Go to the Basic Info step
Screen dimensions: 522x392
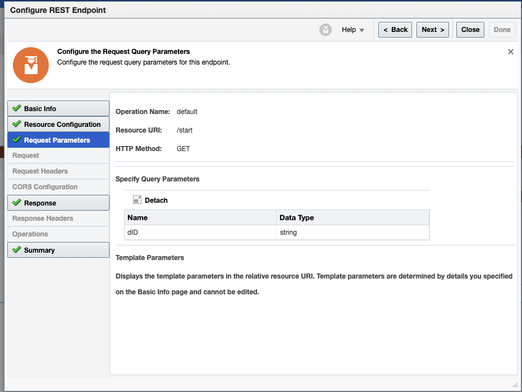pos(58,108)
